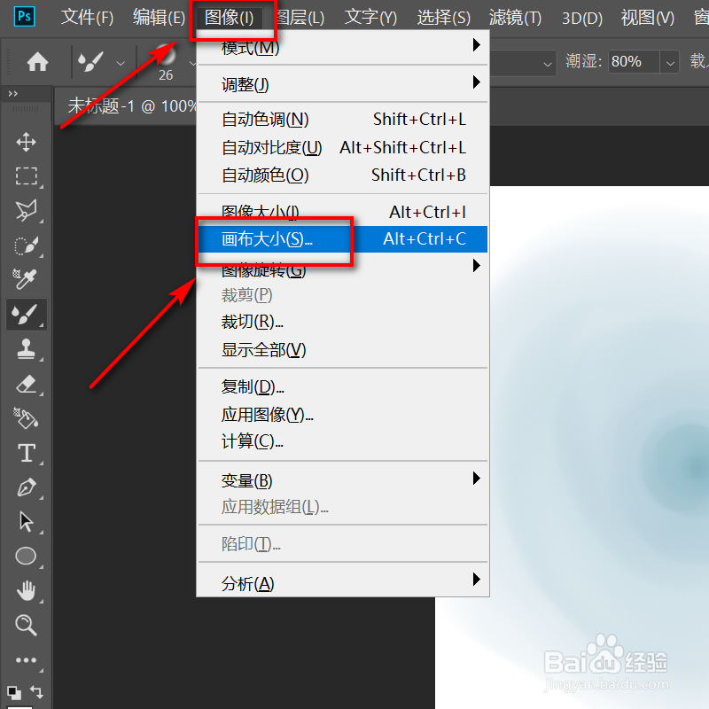This screenshot has width=709, height=709.
Task: Choose 应用图像(Y)... from the menu
Action: 344,414
